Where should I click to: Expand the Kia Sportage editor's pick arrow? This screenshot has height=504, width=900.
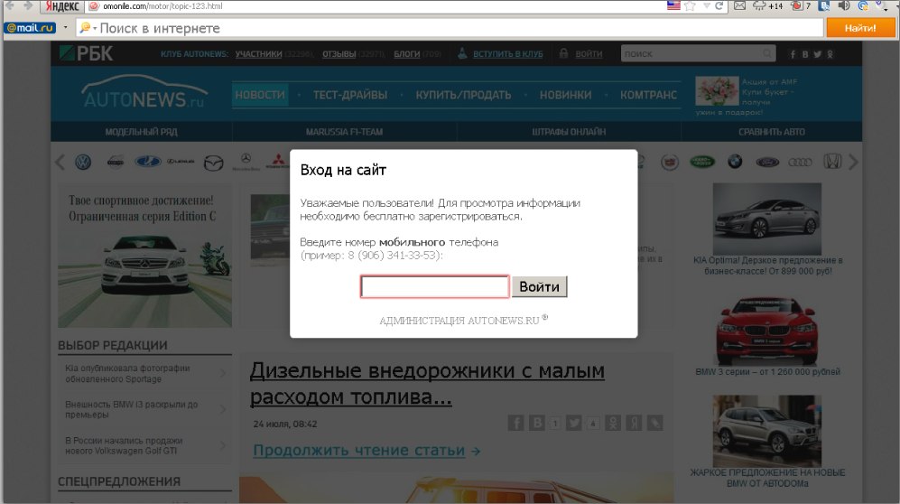click(x=223, y=374)
